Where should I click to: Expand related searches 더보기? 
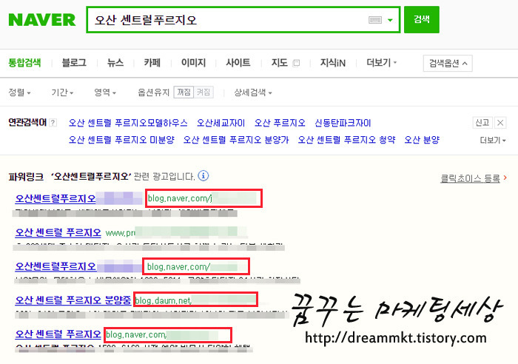click(493, 141)
